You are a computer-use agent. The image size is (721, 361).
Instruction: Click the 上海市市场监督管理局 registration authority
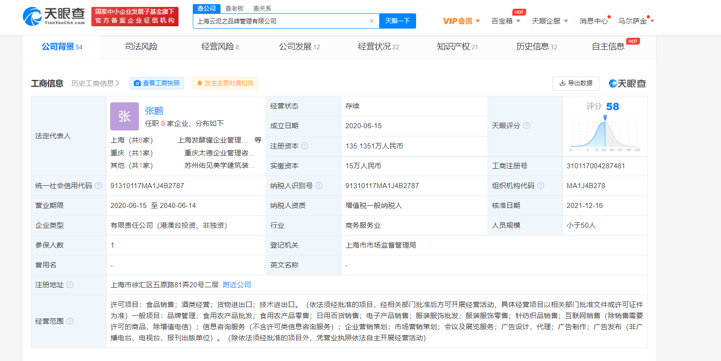(381, 245)
